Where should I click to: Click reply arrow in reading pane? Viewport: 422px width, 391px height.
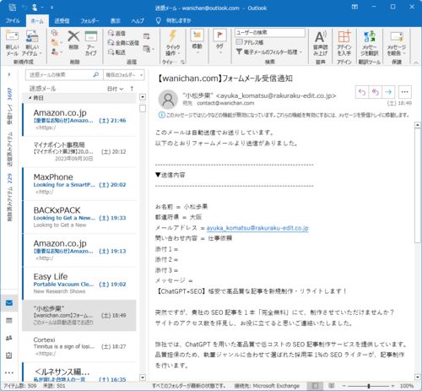[x=362, y=92]
